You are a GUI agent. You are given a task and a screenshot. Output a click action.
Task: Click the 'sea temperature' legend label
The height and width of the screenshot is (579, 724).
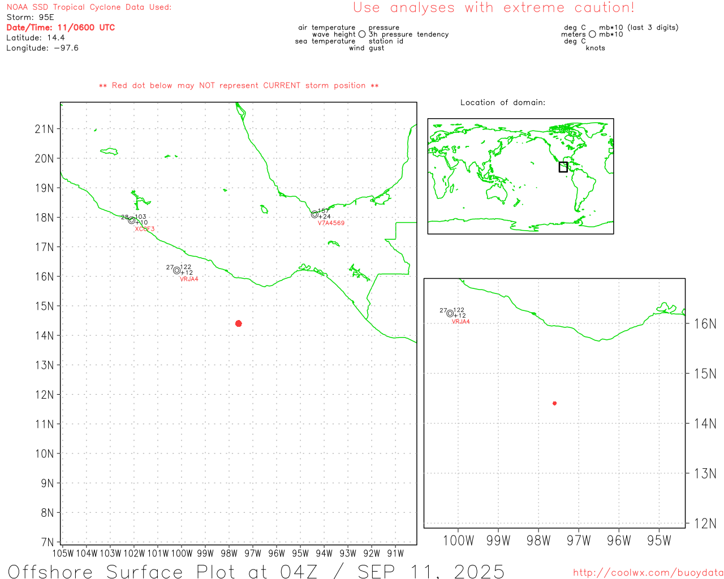325,41
